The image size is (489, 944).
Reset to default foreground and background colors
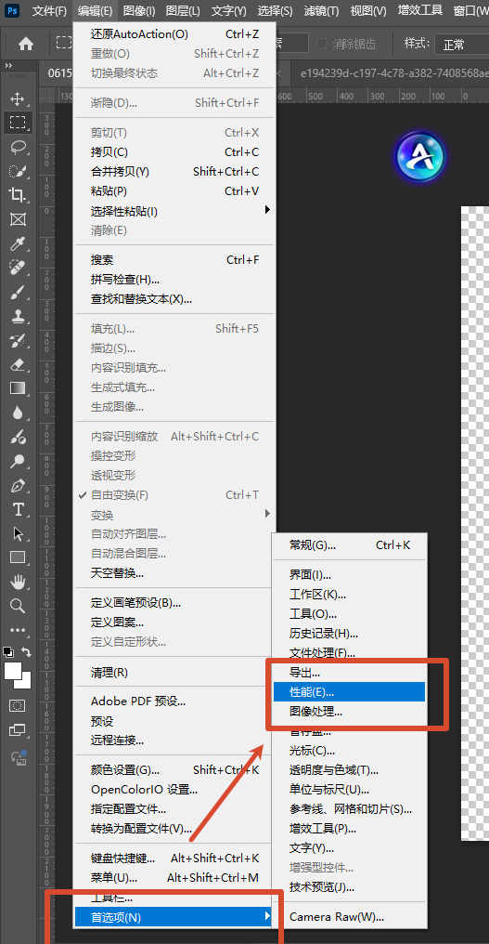pos(7,651)
